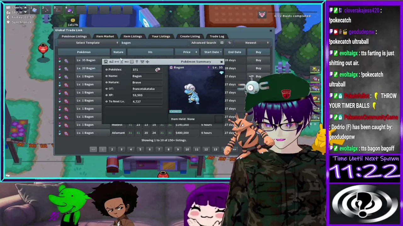Click the Adamant nature cell

pos(118,133)
